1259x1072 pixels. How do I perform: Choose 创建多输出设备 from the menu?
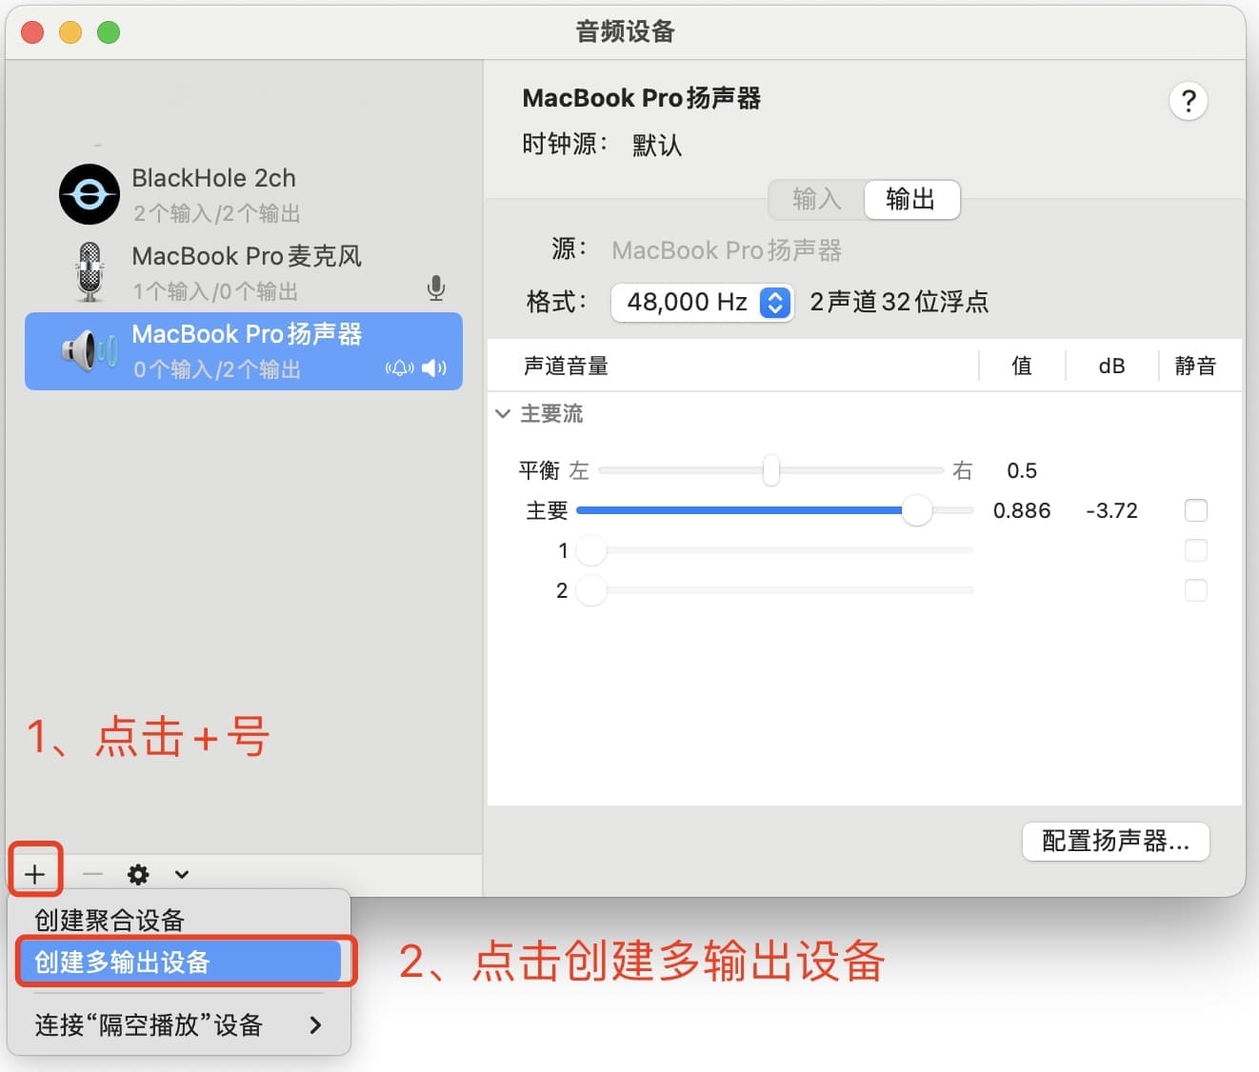[179, 963]
